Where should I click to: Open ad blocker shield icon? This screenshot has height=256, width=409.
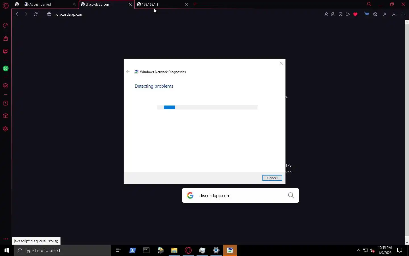(x=341, y=14)
